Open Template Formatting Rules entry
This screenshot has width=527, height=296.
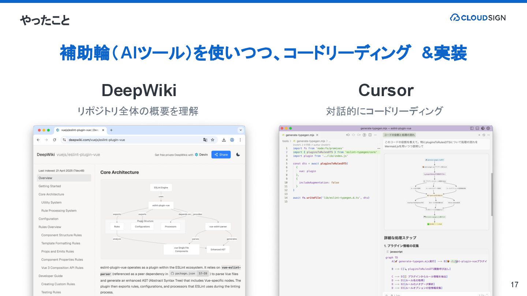61,243
